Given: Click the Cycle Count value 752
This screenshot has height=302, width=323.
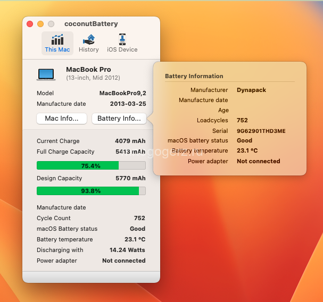Looking at the screenshot, I should coord(139,218).
